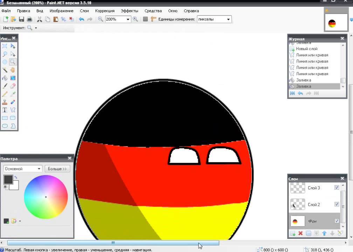Click the Больше >> button in palette
This screenshot has height=252, width=353.
[57, 169]
